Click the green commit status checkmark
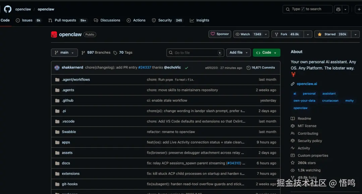 click(186, 68)
